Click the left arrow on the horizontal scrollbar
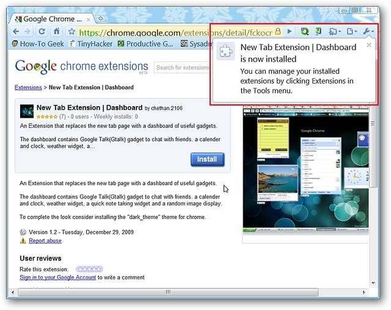 pyautogui.click(x=12, y=292)
